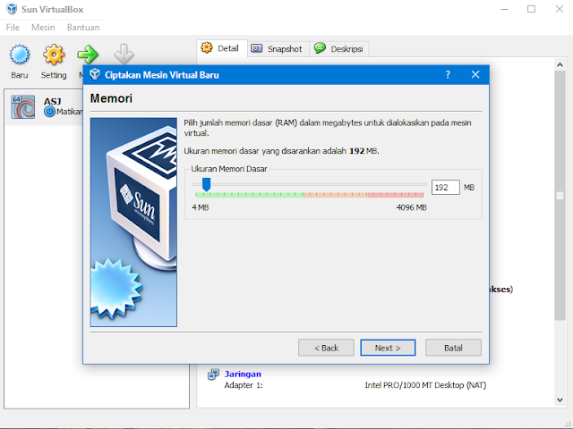Click the red zone of memory slider scale

tap(396, 195)
